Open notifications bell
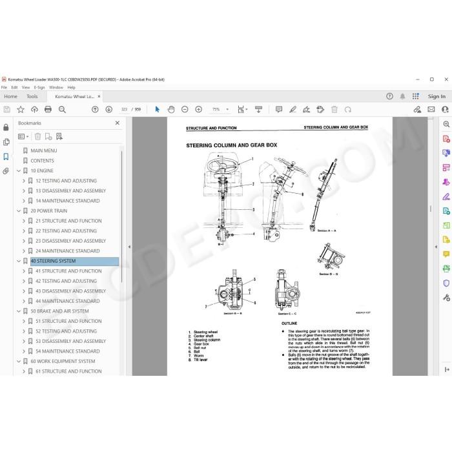This screenshot has width=452, height=452. (402, 96)
